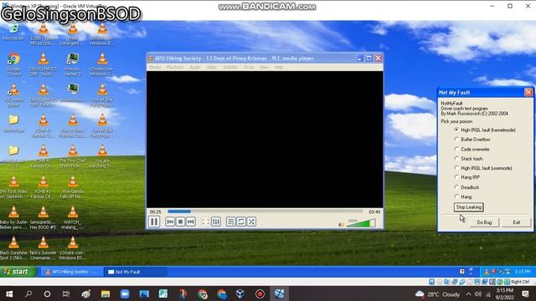Select the Hang radio option
The image size is (536, 301).
coord(463,197)
